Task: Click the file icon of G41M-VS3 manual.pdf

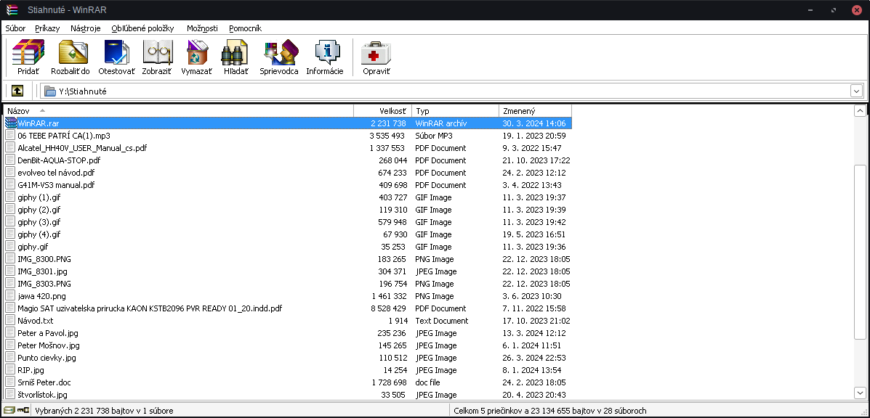Action: (x=10, y=185)
